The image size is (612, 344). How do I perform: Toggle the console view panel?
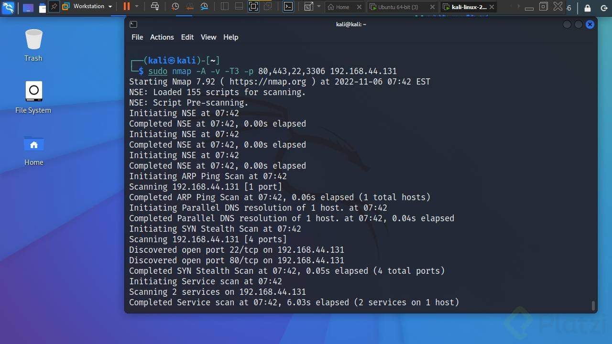pos(288,7)
